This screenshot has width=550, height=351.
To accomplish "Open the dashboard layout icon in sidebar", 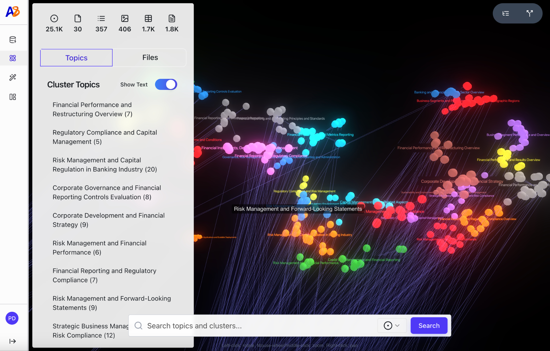I will pyautogui.click(x=13, y=97).
